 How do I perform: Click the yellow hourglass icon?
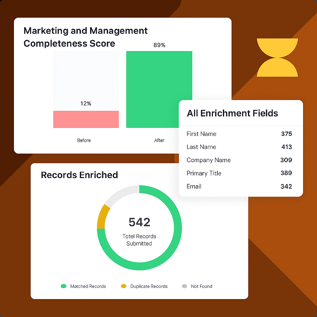(x=277, y=57)
